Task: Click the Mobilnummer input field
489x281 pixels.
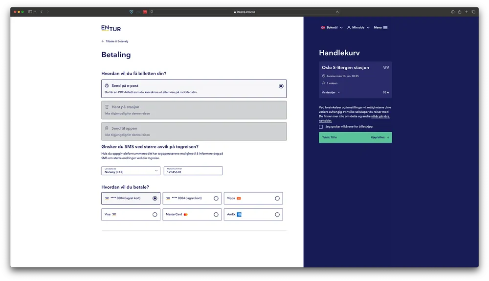Action: point(193,172)
